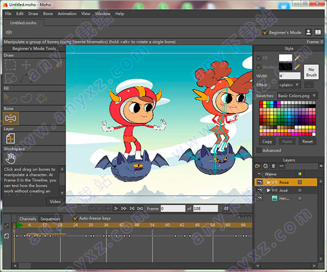Click the white Fill color swatch
Image resolution: width=327 pixels, height=272 pixels.
coord(286,58)
